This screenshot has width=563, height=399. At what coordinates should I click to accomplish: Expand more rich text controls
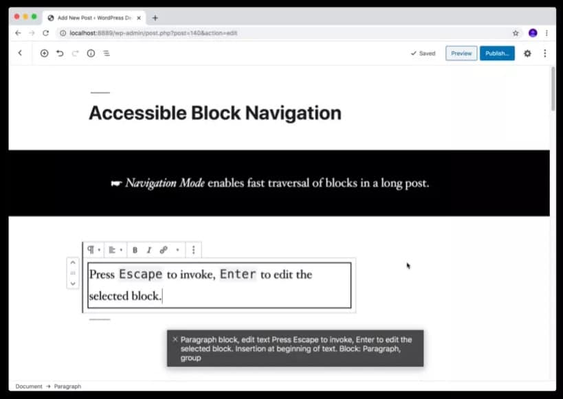(x=177, y=250)
